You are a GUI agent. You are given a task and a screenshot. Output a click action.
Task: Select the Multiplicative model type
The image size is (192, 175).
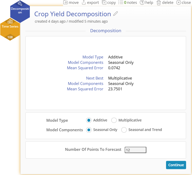tap(114, 120)
